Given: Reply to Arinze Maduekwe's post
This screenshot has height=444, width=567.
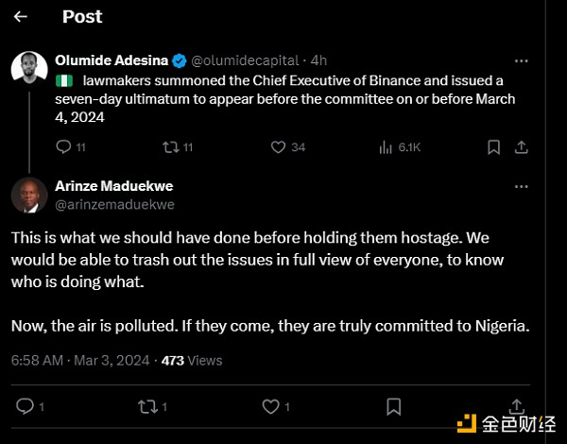Looking at the screenshot, I should coord(26,406).
